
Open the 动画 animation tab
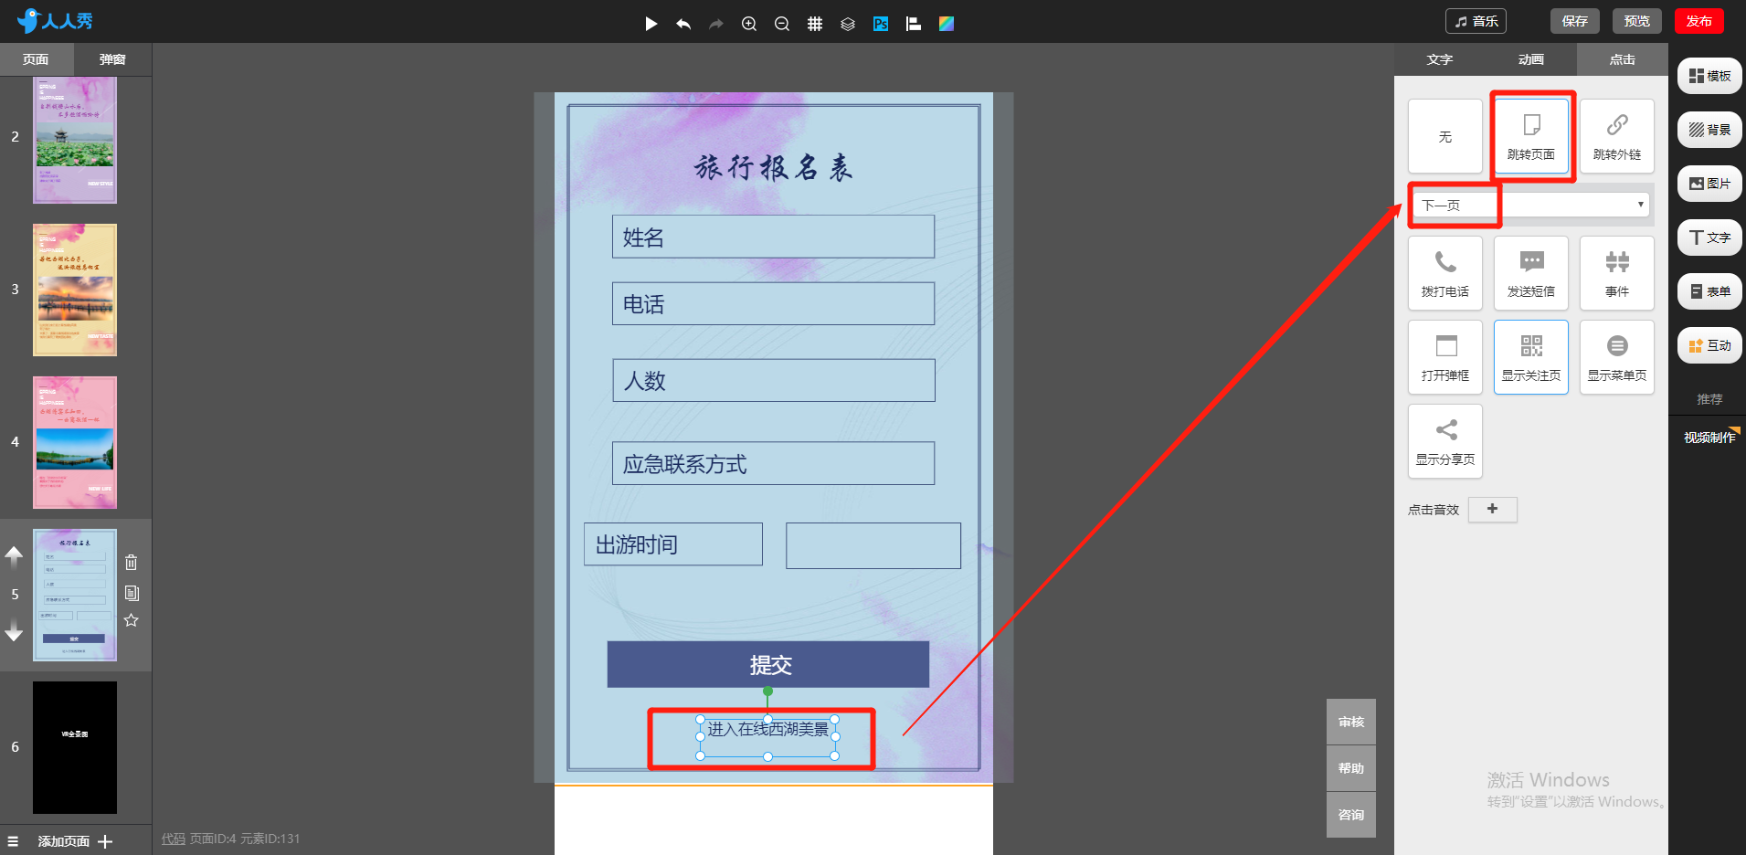1531,59
